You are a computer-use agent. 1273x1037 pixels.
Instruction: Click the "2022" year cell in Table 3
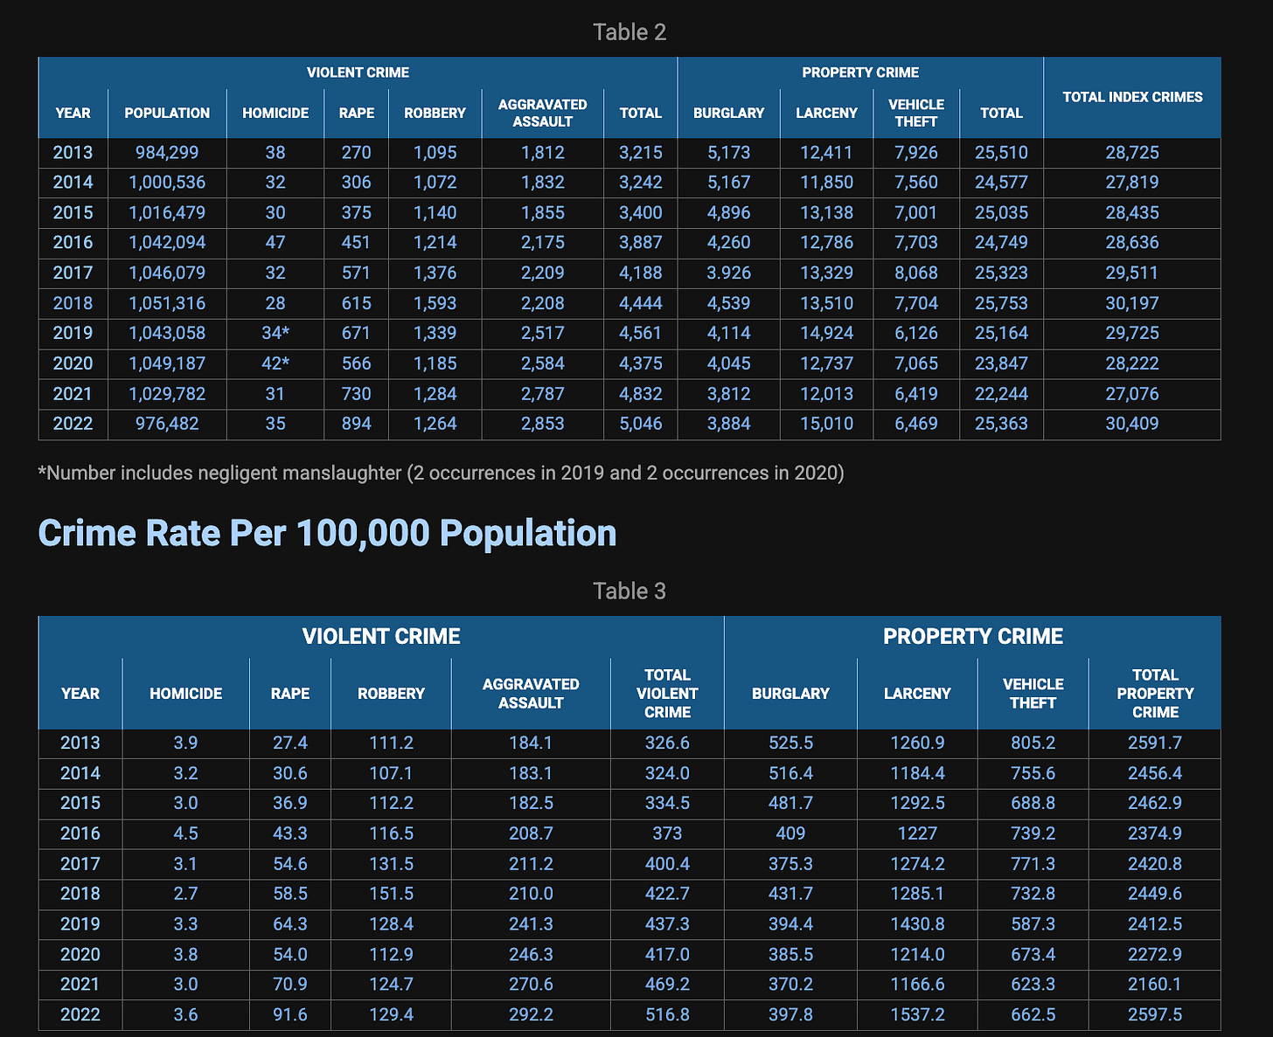(80, 1015)
